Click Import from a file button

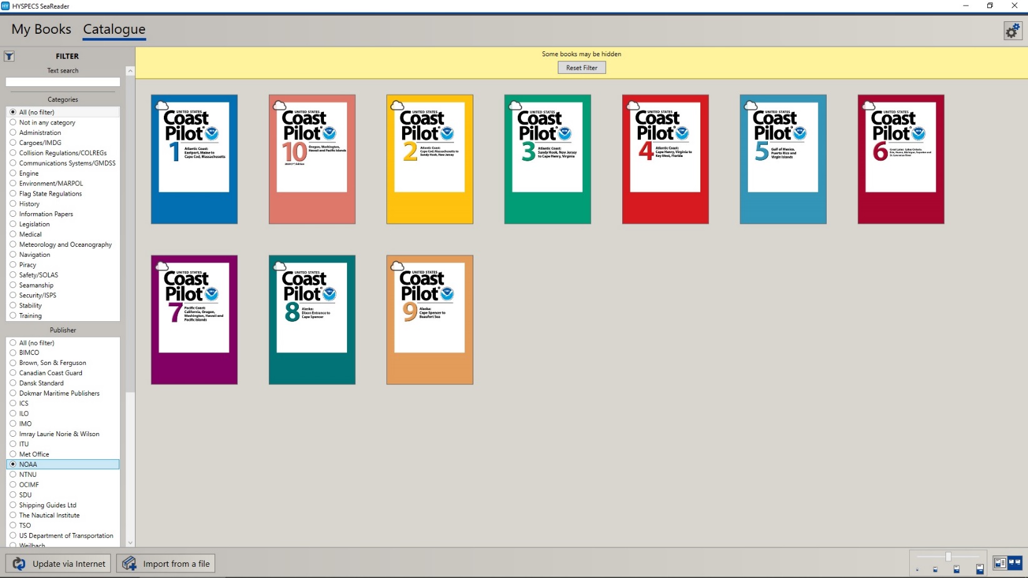[166, 564]
